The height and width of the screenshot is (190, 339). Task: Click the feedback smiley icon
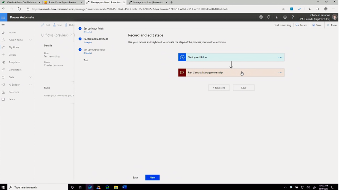pos(261,17)
